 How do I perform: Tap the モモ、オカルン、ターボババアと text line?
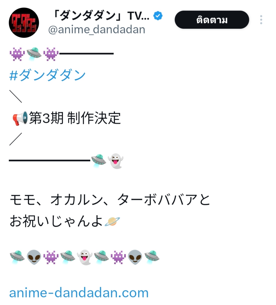coord(110,200)
